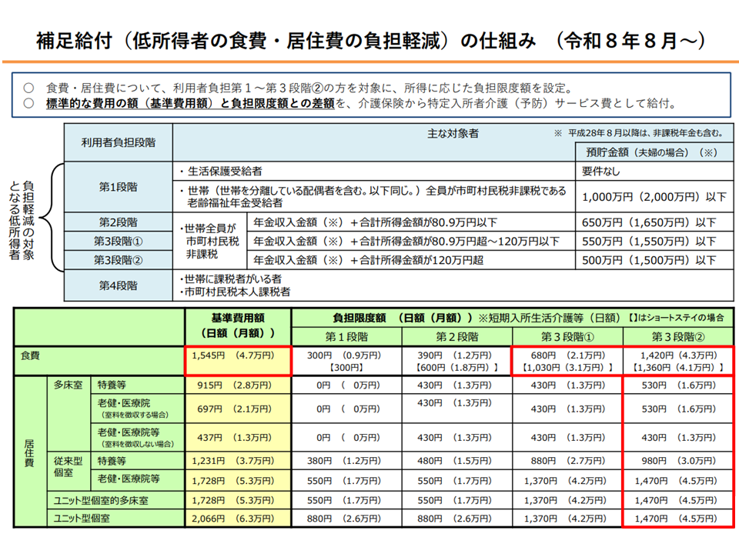Select the 負担限度額（日額（月額）） header
Screen dimensions: 739x554
[400, 316]
